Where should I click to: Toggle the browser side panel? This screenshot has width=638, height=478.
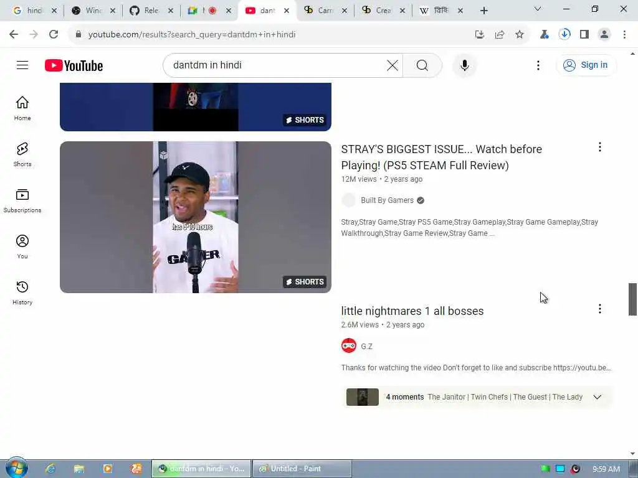click(x=584, y=35)
